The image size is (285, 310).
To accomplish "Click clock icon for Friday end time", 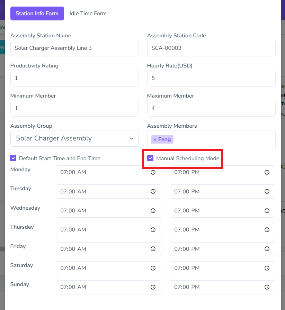I will coord(267,249).
